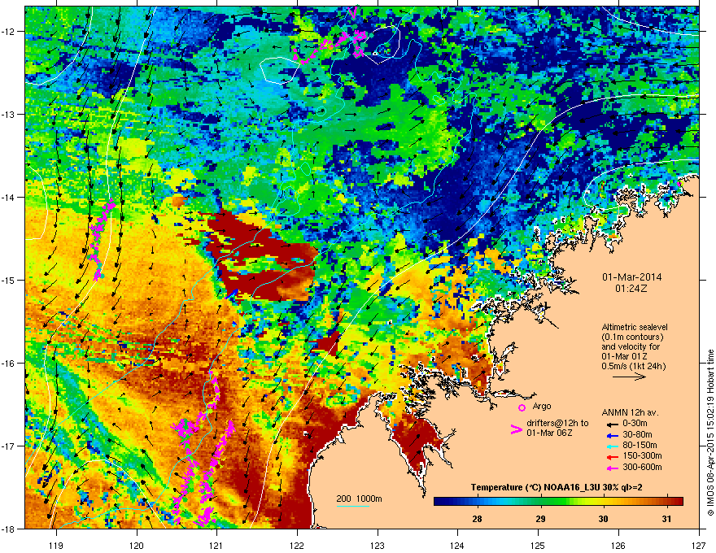Image resolution: width=716 pixels, height=553 pixels.
Task: Click the latitude axis label -18
Action: [x=9, y=529]
